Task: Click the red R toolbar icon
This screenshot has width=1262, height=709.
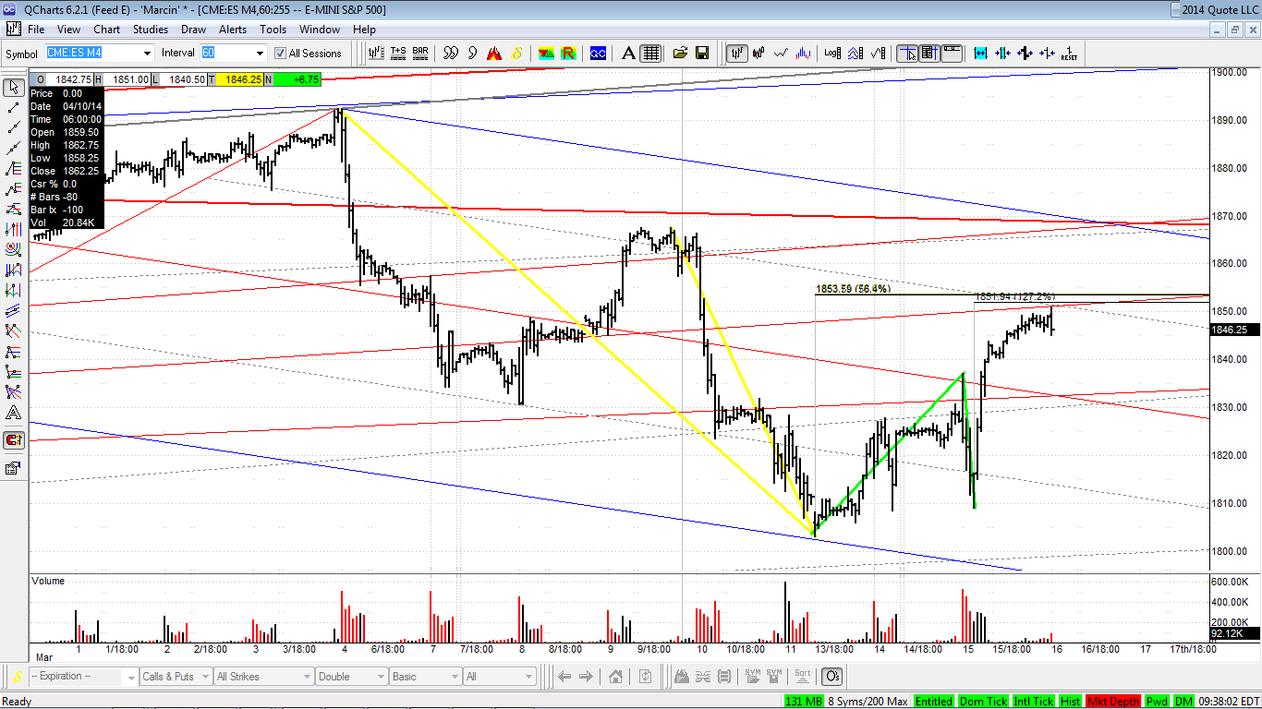Action: point(568,54)
